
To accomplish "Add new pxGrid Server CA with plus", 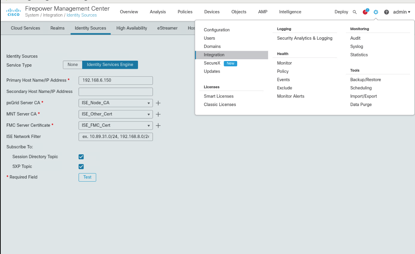I will pyautogui.click(x=158, y=103).
